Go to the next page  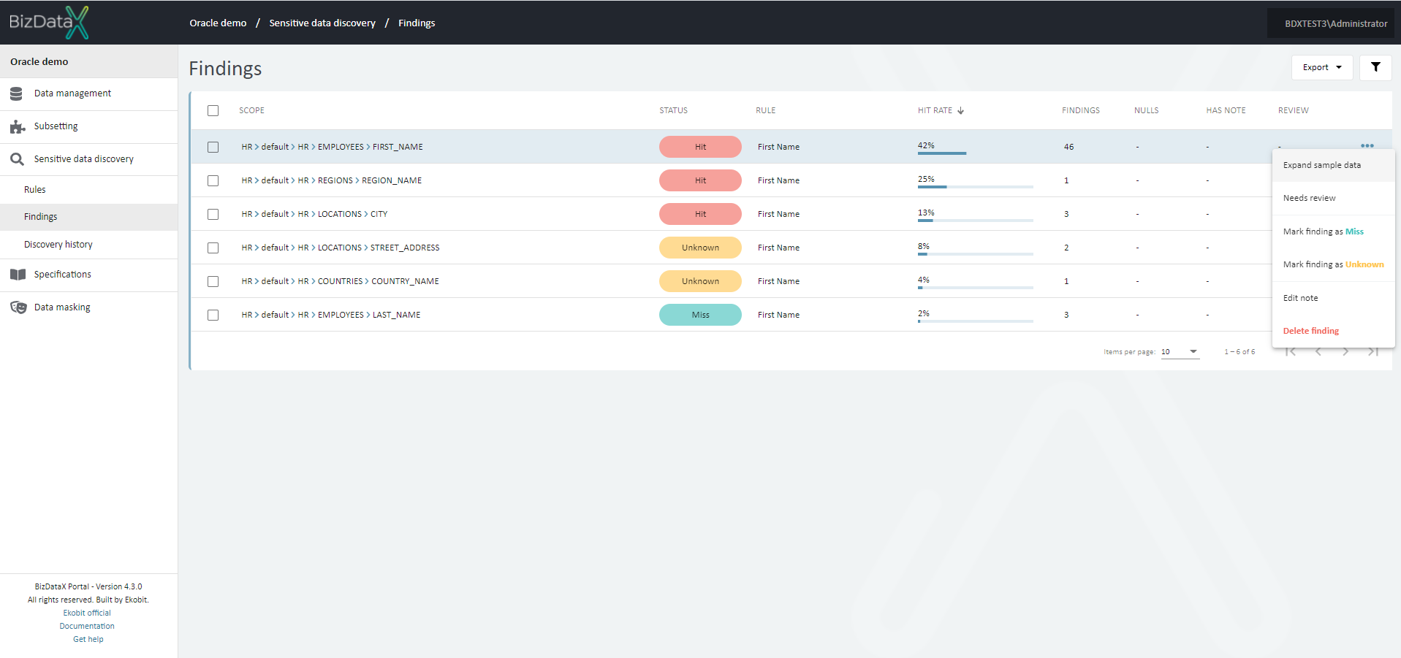(x=1345, y=352)
